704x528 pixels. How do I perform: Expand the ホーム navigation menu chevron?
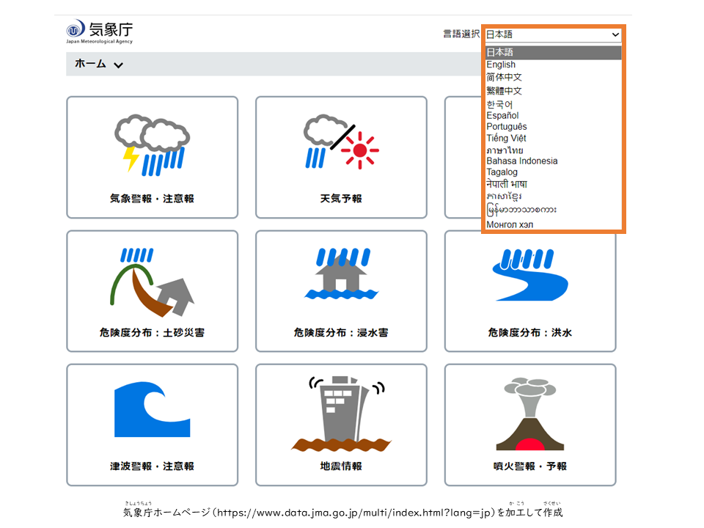coord(119,65)
